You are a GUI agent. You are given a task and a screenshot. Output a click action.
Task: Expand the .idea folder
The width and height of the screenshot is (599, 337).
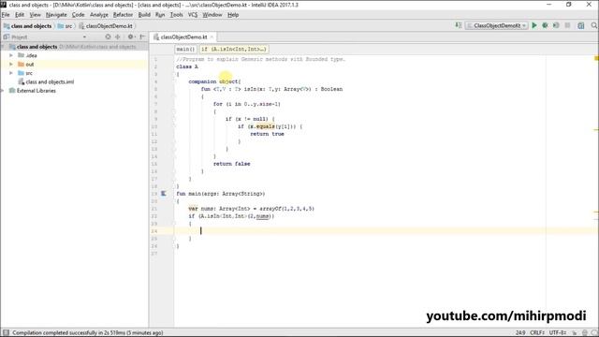tap(11, 55)
